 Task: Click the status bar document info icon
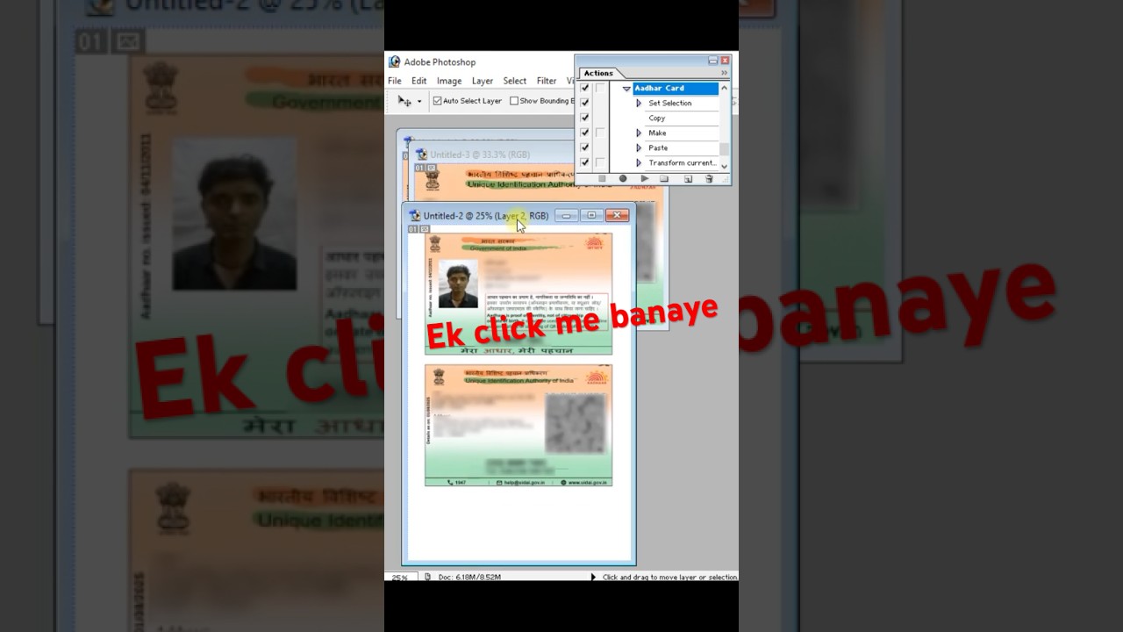[427, 577]
